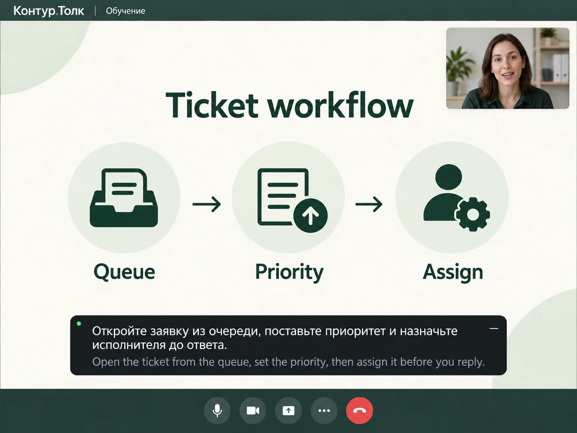This screenshot has height=433, width=577.
Task: Click the Контур.Толк logo
Action: click(x=49, y=10)
